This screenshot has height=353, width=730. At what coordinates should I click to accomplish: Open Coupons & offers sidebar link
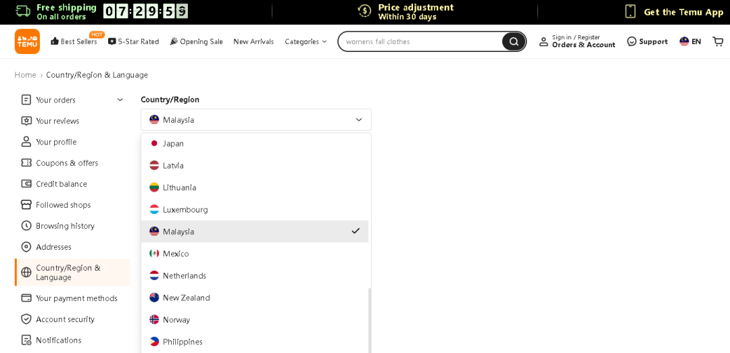pyautogui.click(x=67, y=163)
